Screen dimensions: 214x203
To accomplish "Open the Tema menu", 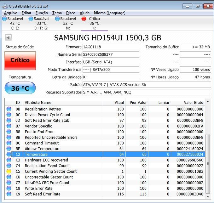I will (x=57, y=13).
